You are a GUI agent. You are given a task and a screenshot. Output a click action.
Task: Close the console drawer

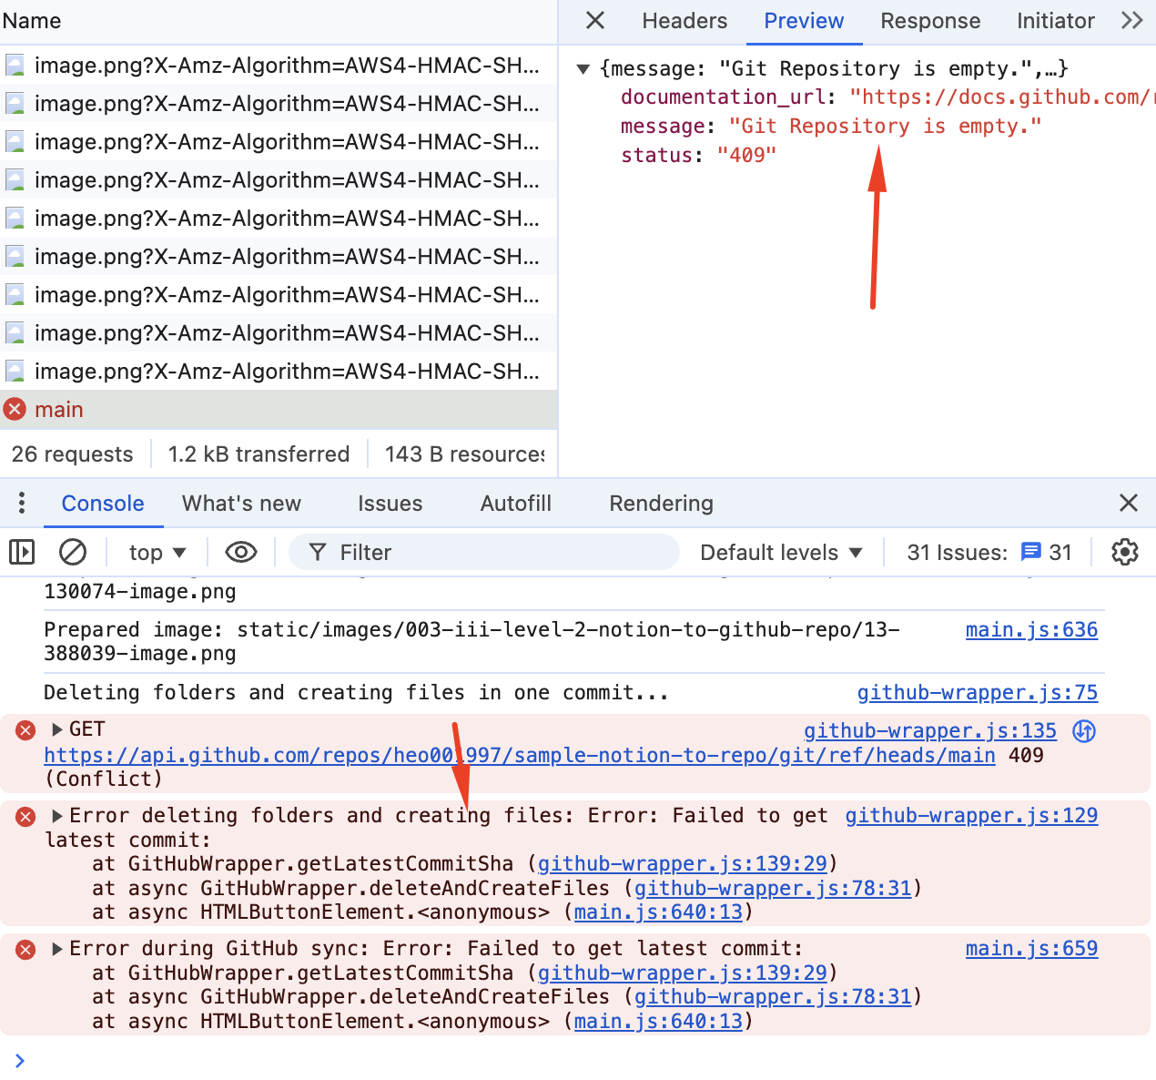click(x=1129, y=503)
